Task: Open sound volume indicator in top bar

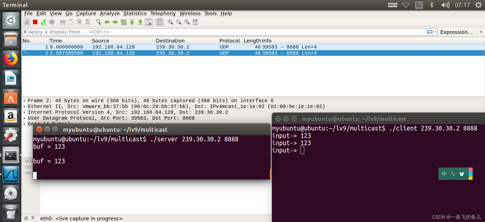Action: (445, 5)
